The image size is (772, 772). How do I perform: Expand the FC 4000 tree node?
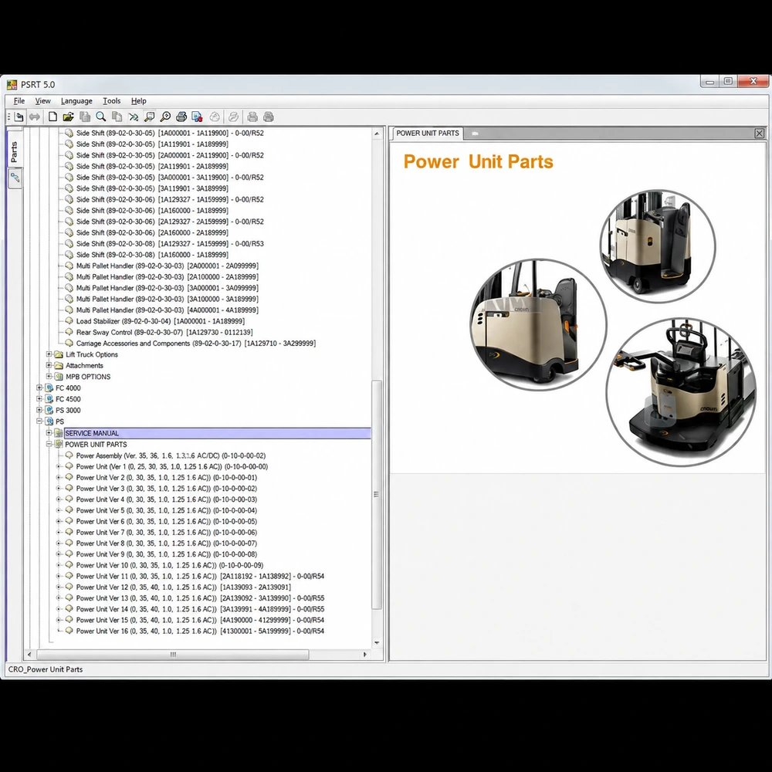pos(39,388)
